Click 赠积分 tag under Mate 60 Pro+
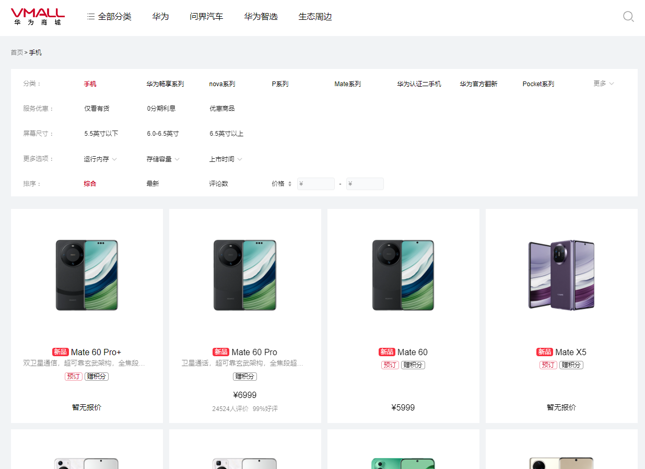This screenshot has height=469, width=645. point(97,376)
